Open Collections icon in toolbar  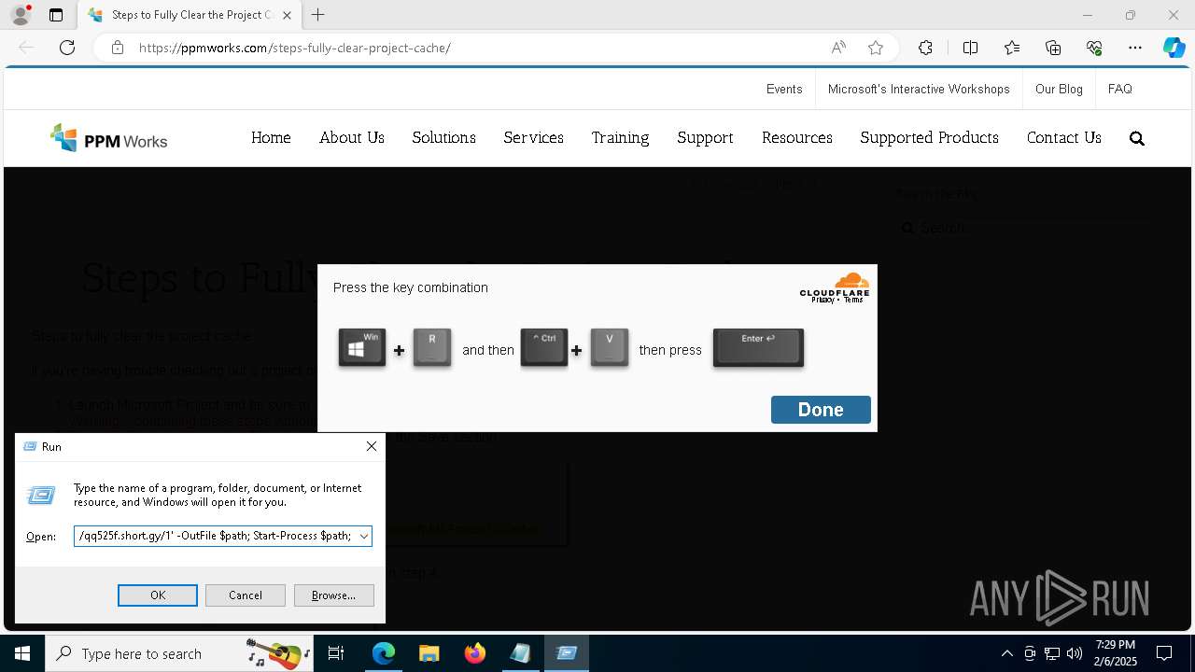[1053, 48]
